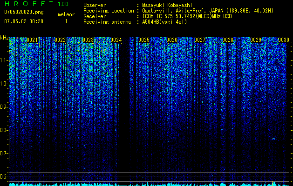Click the 0024 time marker

116,40
